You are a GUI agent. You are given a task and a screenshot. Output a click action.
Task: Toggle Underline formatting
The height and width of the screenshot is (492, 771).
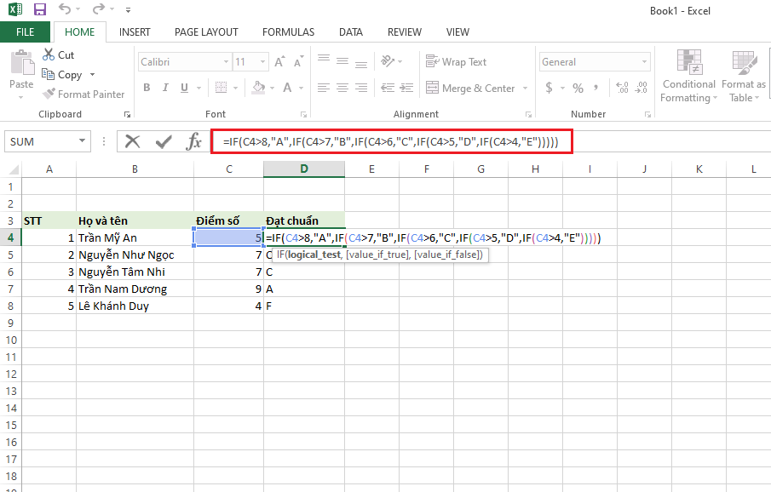pyautogui.click(x=184, y=87)
